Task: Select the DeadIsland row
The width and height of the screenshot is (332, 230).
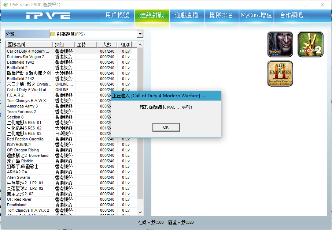Action: (x=71, y=205)
